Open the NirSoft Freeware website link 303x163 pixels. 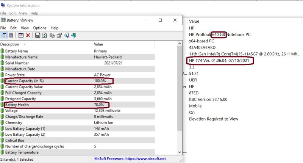coord(130,158)
